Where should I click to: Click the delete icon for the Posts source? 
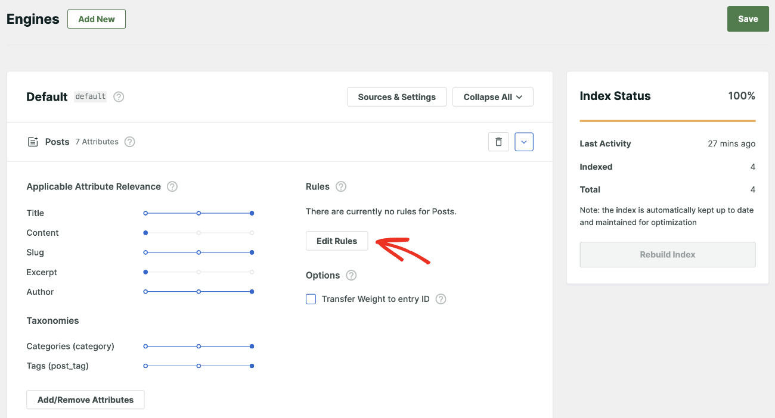coord(498,142)
